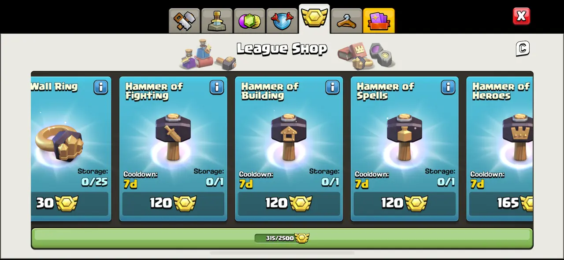This screenshot has width=564, height=260.
Task: Show info for Wall Ring
Action: coord(101,87)
